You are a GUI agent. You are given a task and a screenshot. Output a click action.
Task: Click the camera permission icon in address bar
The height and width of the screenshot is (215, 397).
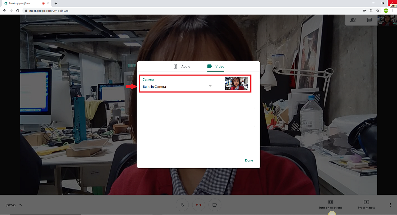[364, 11]
